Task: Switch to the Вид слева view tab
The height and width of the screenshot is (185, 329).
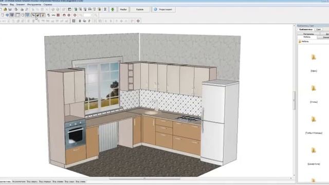Action: click(80, 181)
